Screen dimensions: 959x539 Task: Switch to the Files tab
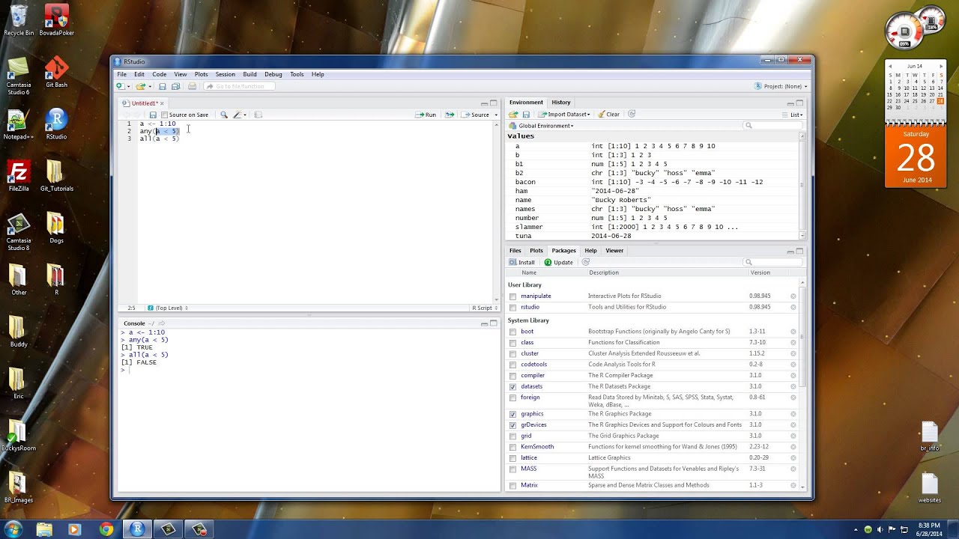(515, 251)
